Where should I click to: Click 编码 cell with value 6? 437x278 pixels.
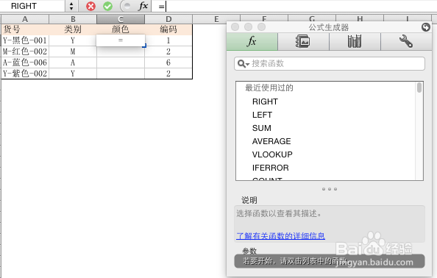[168, 63]
